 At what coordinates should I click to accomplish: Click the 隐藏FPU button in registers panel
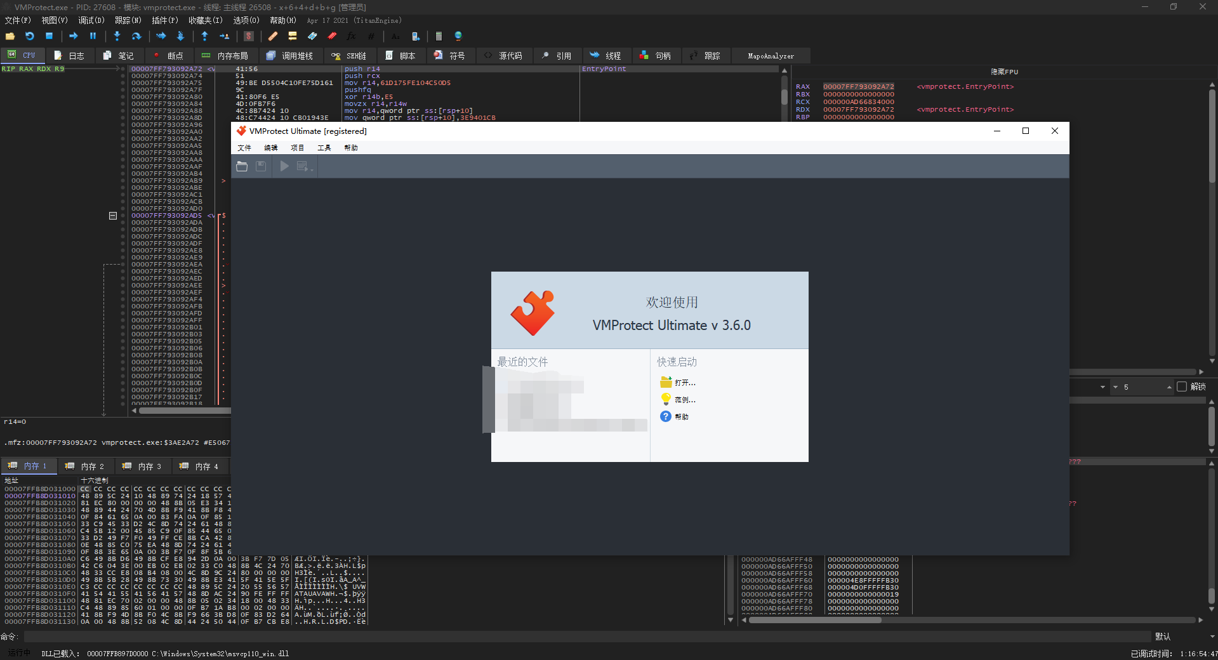(1004, 72)
